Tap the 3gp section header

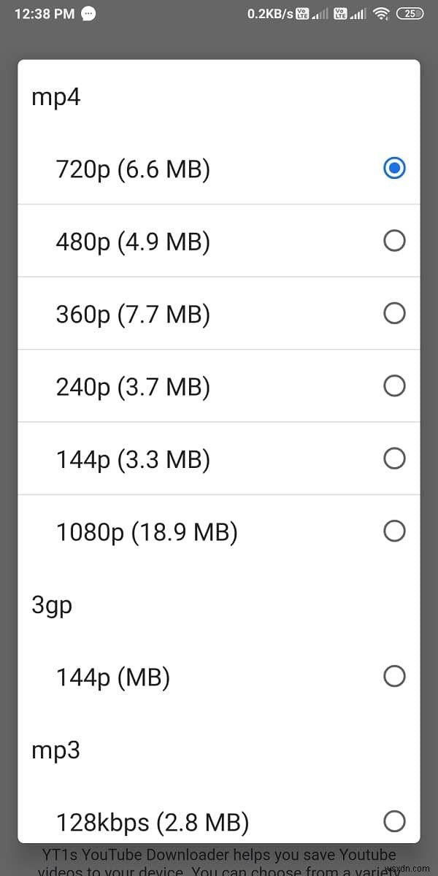(51, 604)
